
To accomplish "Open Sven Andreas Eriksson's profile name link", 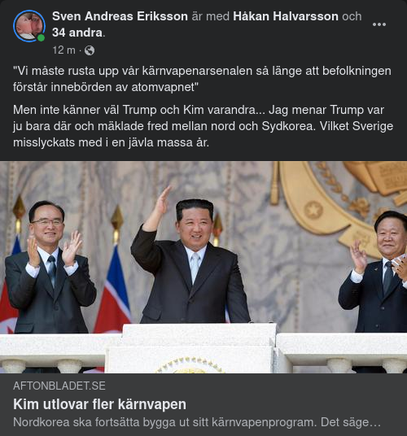I will point(120,16).
